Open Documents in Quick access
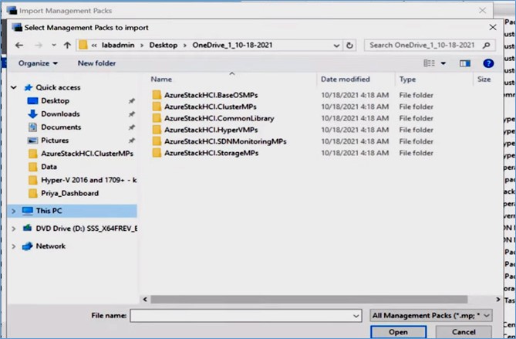 pyautogui.click(x=61, y=127)
